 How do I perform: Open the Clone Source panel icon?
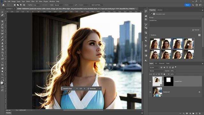tap(146, 33)
